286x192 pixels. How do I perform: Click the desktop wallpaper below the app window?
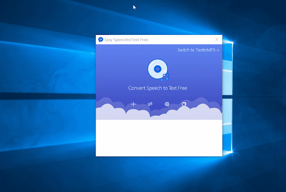pyautogui.click(x=159, y=174)
